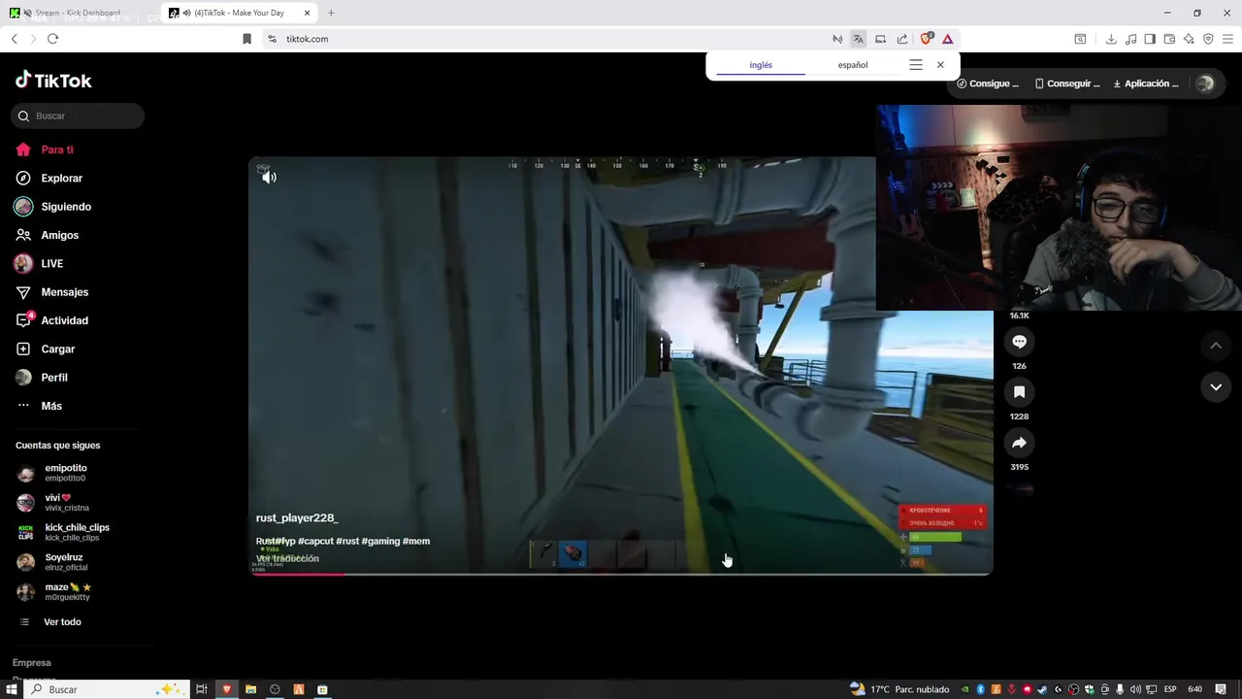Screen dimensions: 1242x699
Task: Open Brave Leo AI sparkle icon
Action: point(1189,39)
